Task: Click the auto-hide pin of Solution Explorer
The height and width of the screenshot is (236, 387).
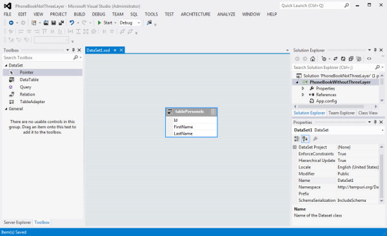Action: (375, 50)
